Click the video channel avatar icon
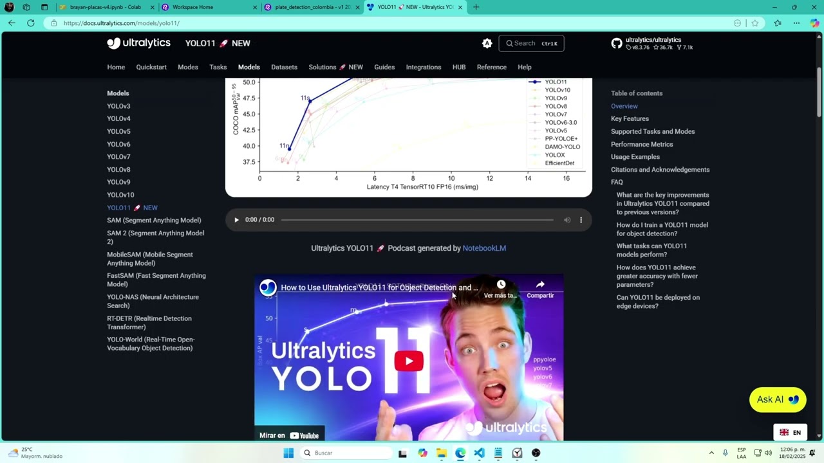Screen dimensions: 824x463 (x=268, y=287)
